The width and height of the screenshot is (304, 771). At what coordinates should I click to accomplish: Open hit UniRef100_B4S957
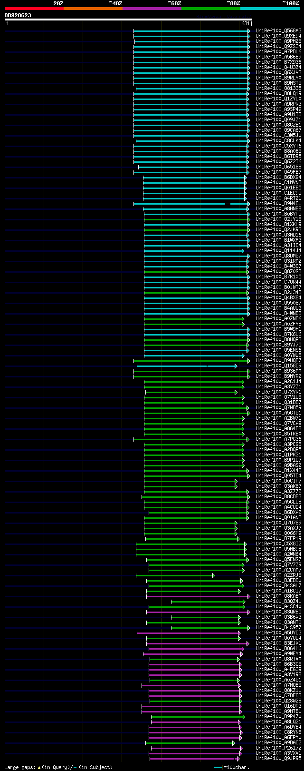[x=278, y=627]
